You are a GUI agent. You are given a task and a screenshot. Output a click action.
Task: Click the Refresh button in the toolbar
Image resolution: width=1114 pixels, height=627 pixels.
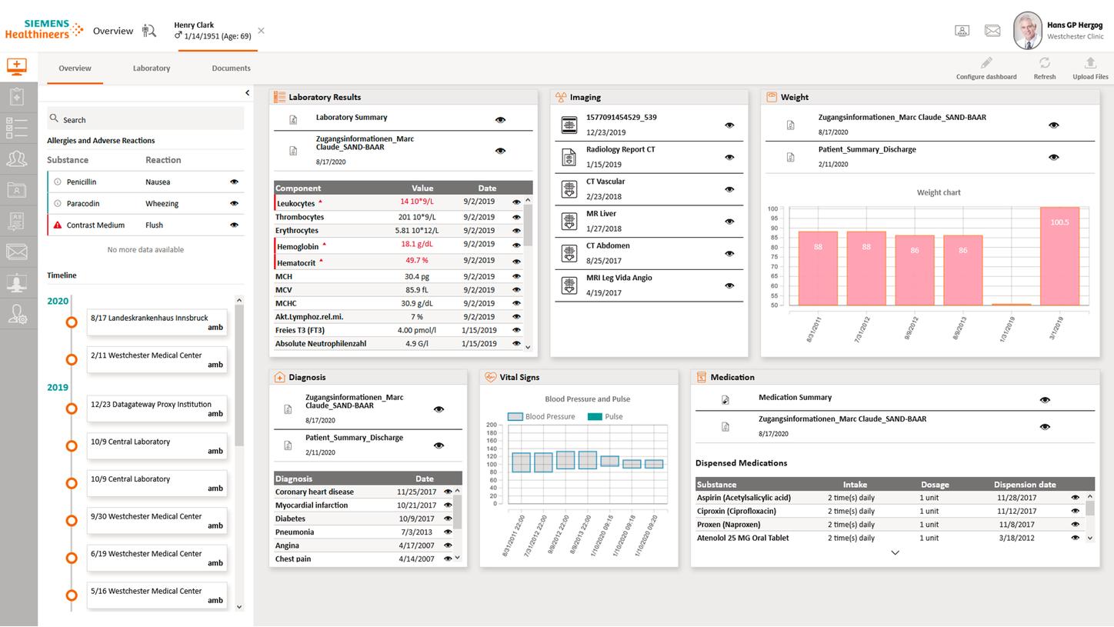[1044, 69]
